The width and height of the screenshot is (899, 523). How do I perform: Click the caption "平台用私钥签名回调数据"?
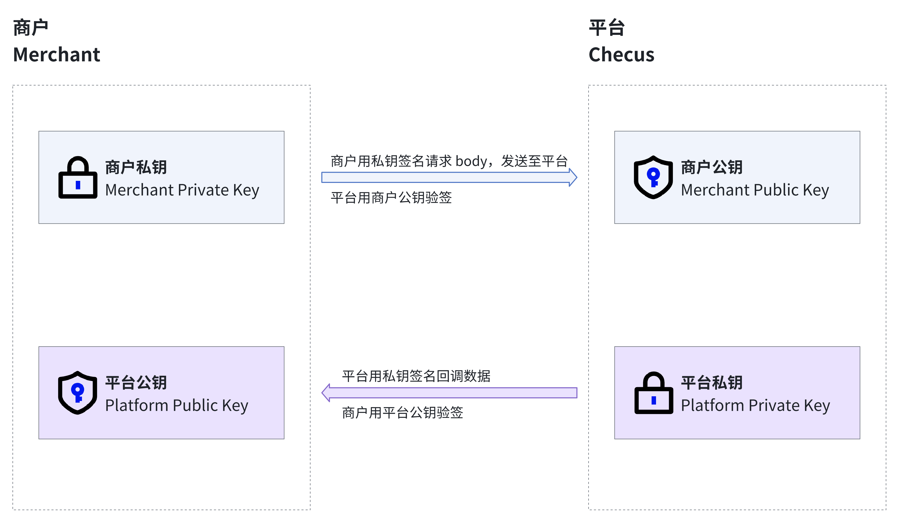click(416, 376)
